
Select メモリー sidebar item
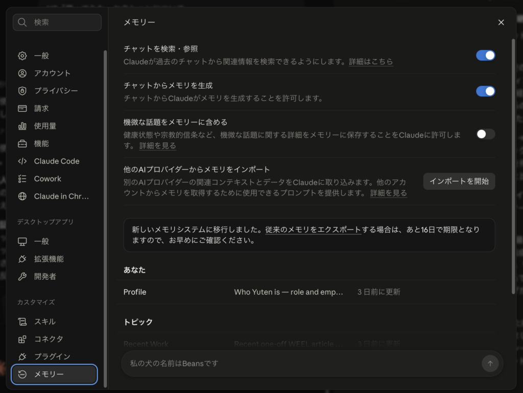(x=54, y=374)
